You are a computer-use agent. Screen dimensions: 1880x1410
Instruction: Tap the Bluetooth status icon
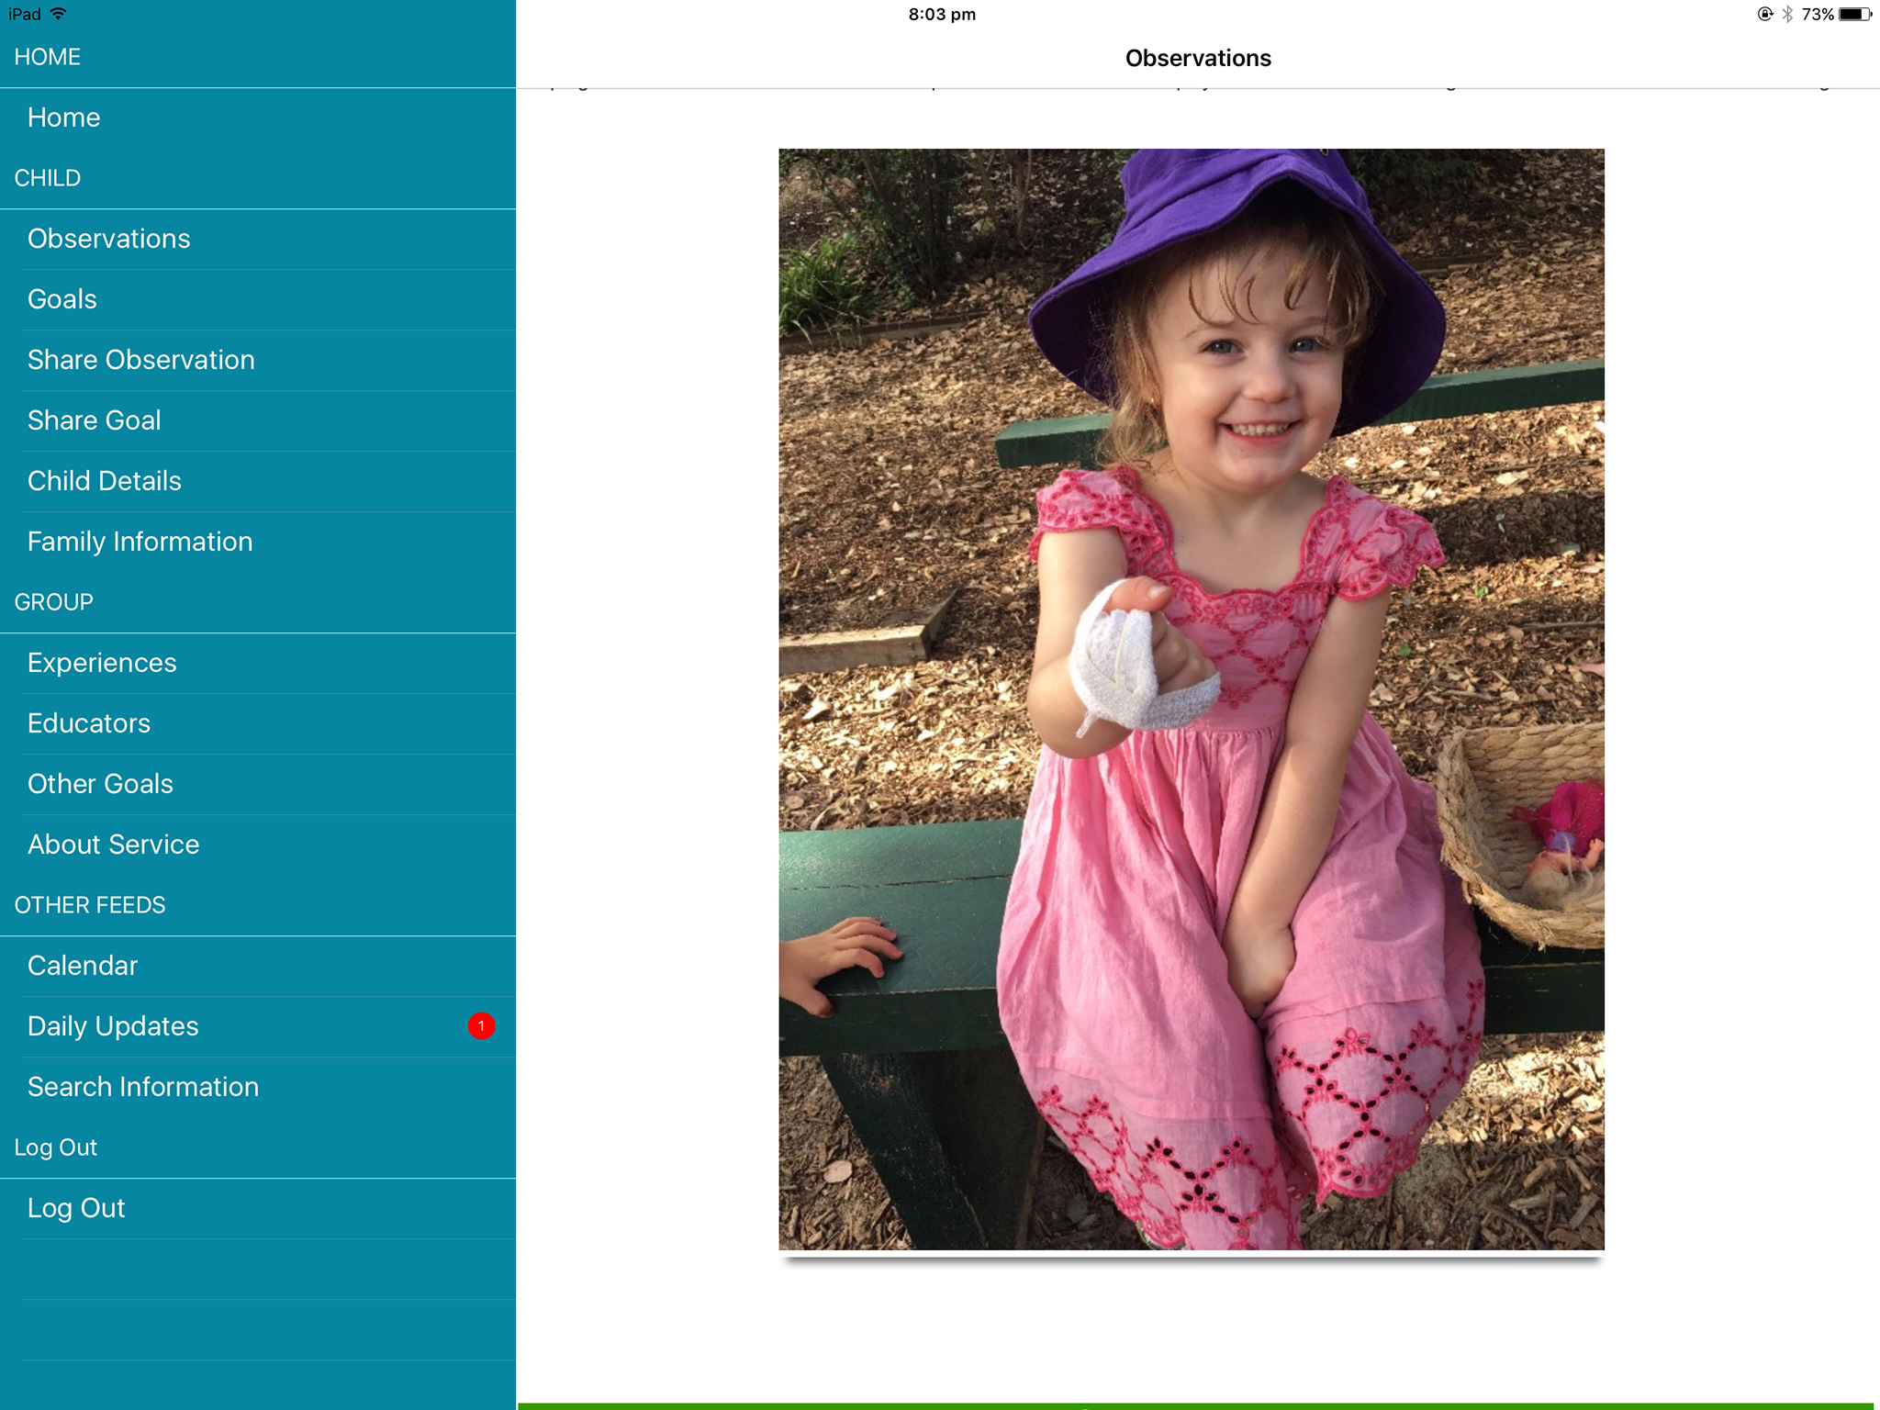[1787, 14]
